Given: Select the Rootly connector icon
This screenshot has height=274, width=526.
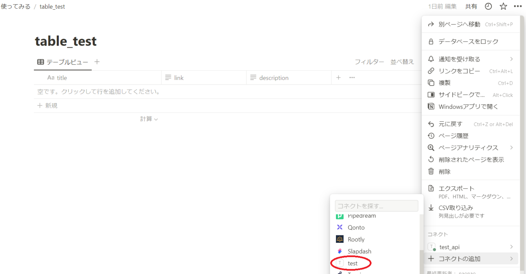Looking at the screenshot, I should [340, 239].
